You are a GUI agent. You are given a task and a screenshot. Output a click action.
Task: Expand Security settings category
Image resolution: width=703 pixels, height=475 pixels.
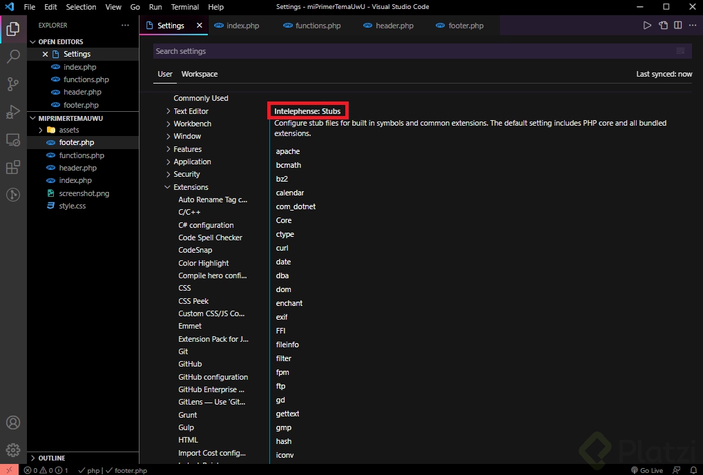point(168,174)
